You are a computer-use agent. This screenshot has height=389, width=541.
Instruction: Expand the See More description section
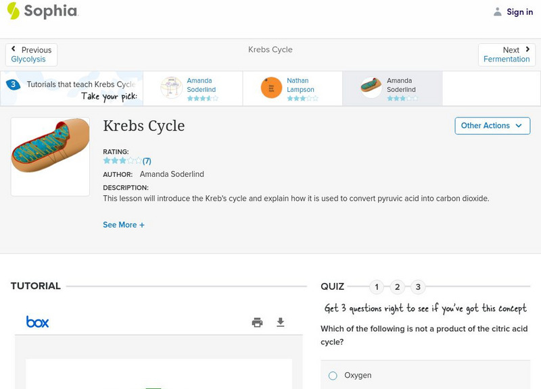pos(124,225)
